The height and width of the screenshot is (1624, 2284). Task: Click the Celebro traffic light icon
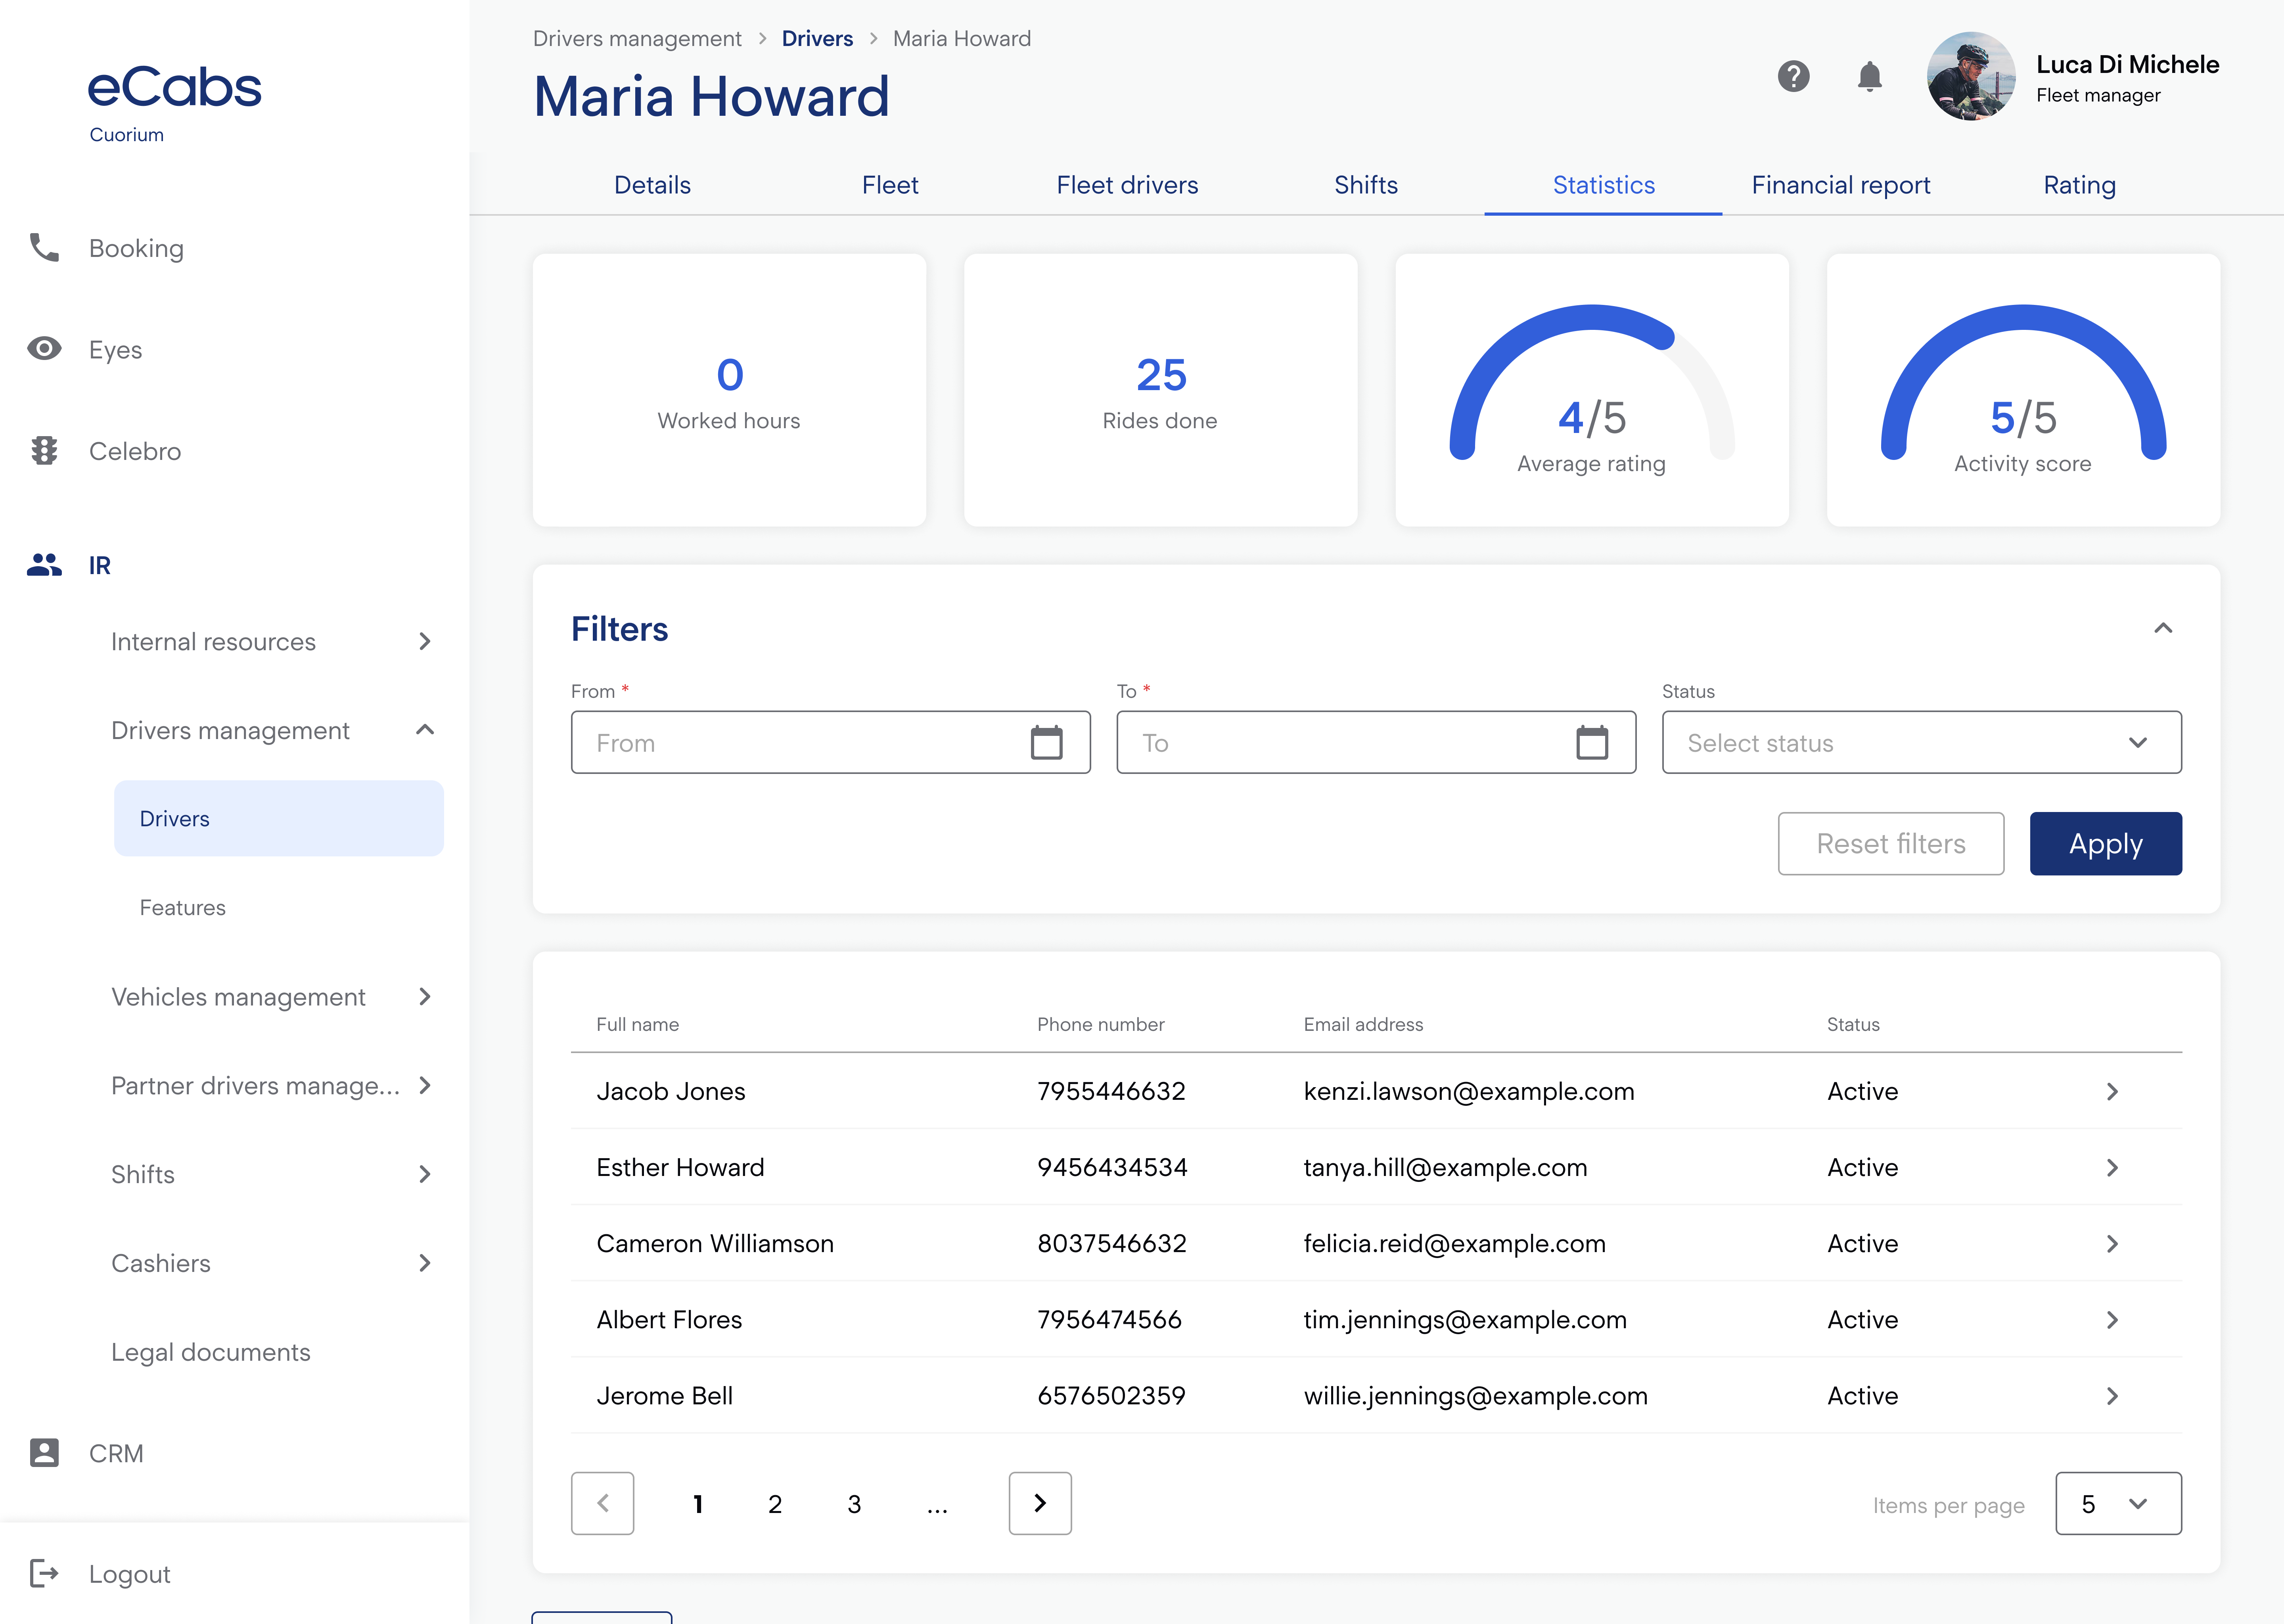(44, 451)
